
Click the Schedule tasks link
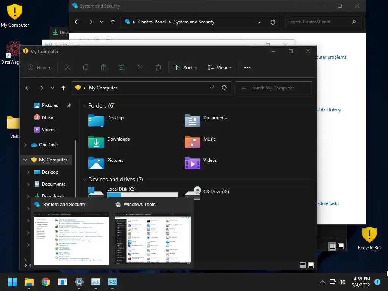coord(328,203)
